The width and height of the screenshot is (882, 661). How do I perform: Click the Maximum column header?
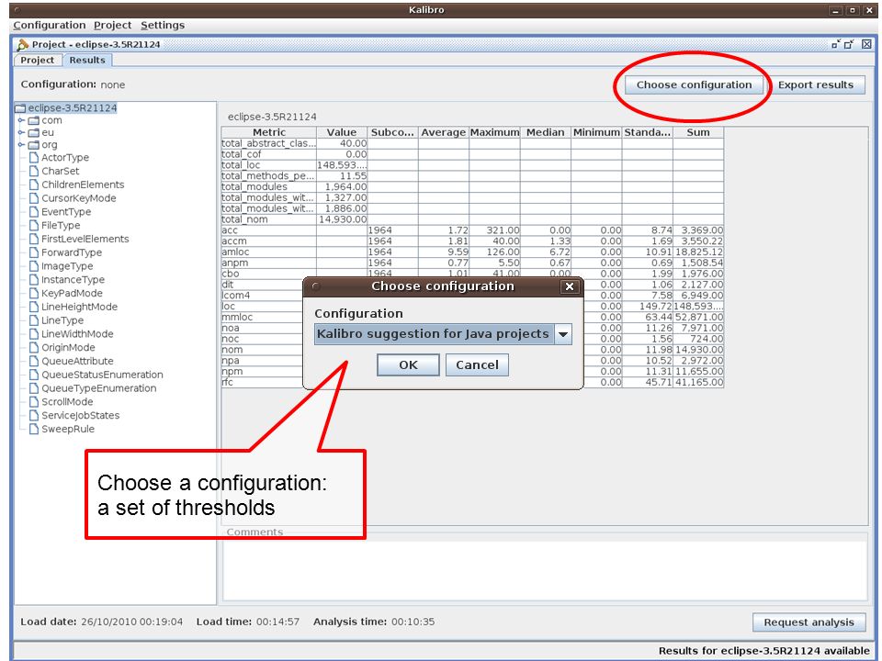495,132
